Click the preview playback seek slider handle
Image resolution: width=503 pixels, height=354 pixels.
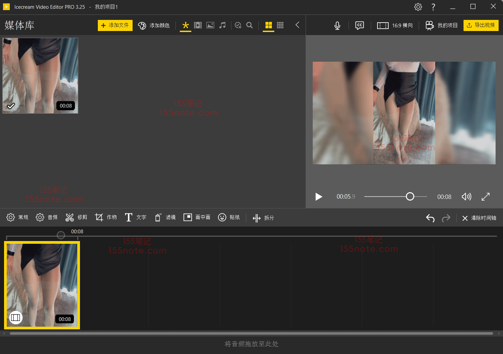tap(410, 197)
